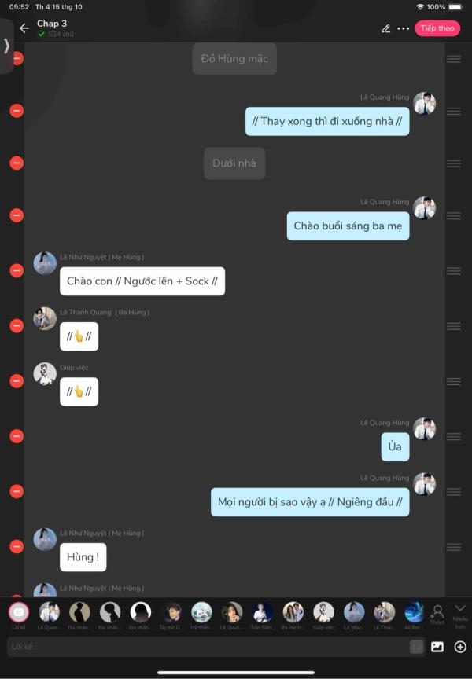
Task: Tap the "Chào con // Ngước lên + Sock //" bubble
Action: click(x=142, y=281)
